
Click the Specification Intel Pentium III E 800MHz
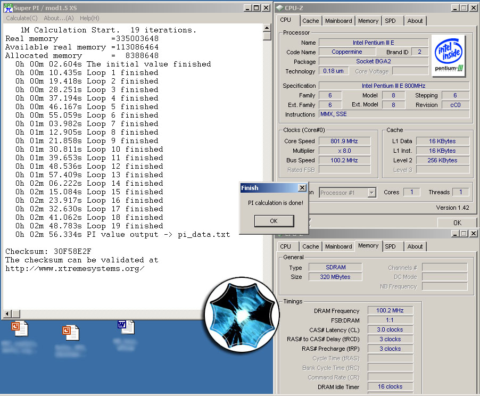[394, 86]
